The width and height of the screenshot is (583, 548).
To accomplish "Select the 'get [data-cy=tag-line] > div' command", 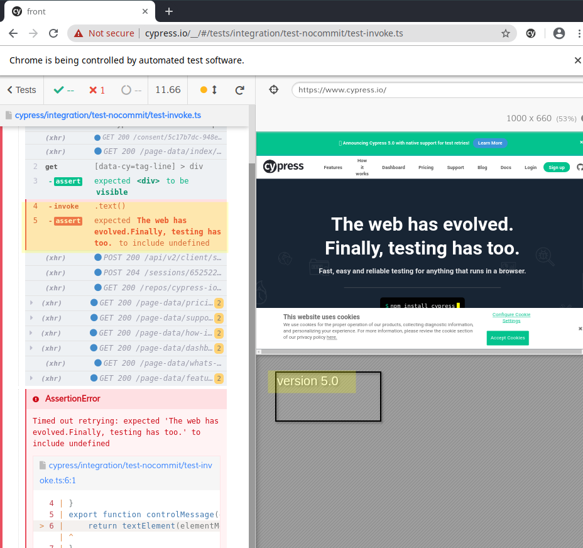I will click(x=126, y=167).
